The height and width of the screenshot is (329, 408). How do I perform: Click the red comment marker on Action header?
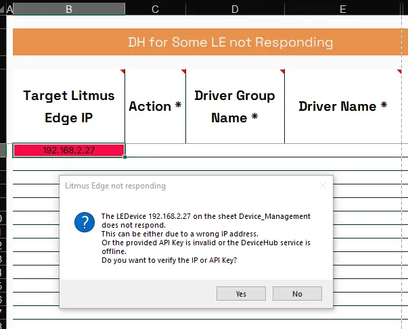[x=183, y=71]
